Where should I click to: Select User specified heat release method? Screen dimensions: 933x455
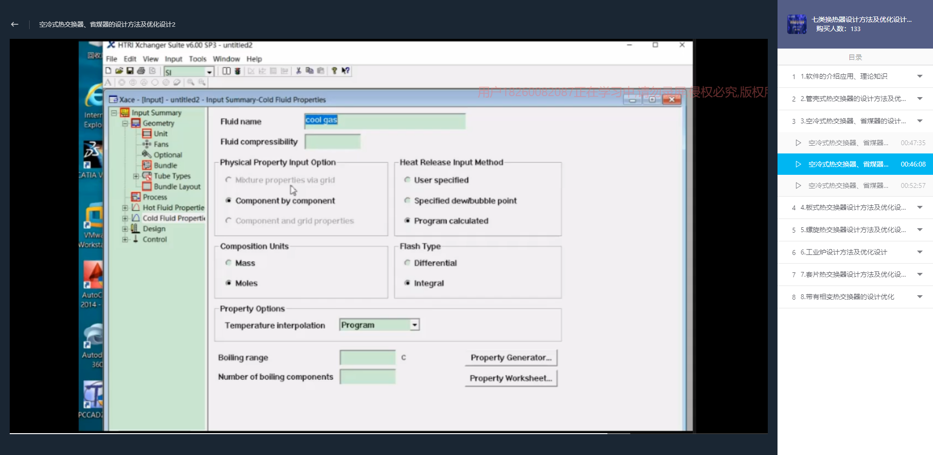coord(407,180)
